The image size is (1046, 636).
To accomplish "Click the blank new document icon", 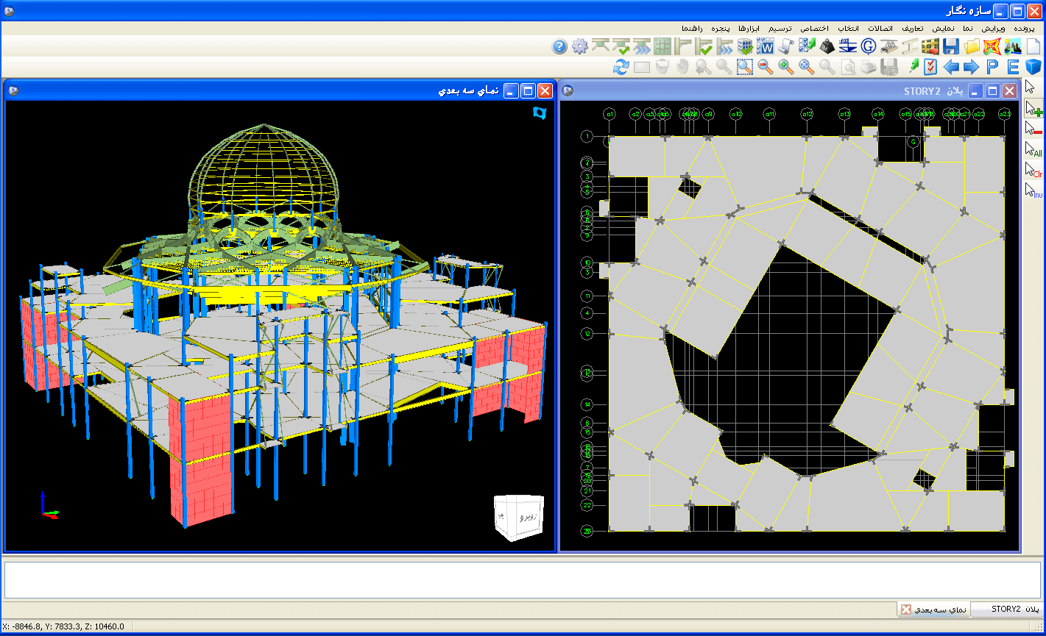I will click(1033, 46).
